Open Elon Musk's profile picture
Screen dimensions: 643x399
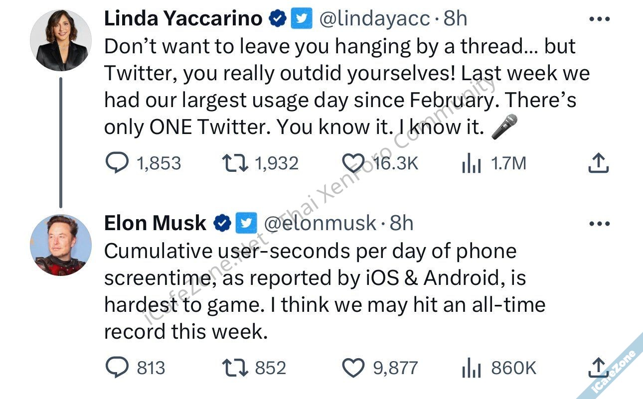pos(60,245)
